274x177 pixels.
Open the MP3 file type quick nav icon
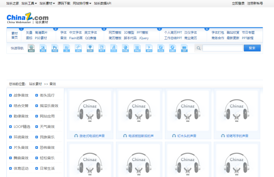coord(149,48)
